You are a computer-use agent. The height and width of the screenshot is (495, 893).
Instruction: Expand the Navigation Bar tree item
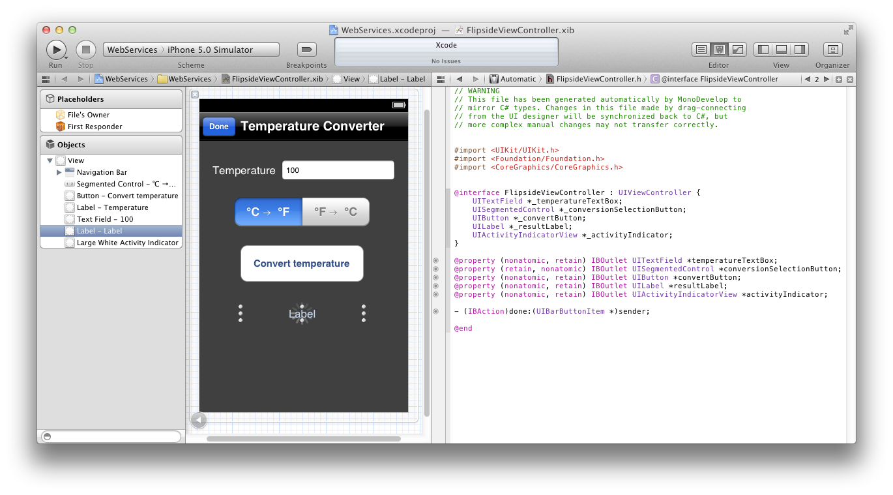(x=59, y=172)
